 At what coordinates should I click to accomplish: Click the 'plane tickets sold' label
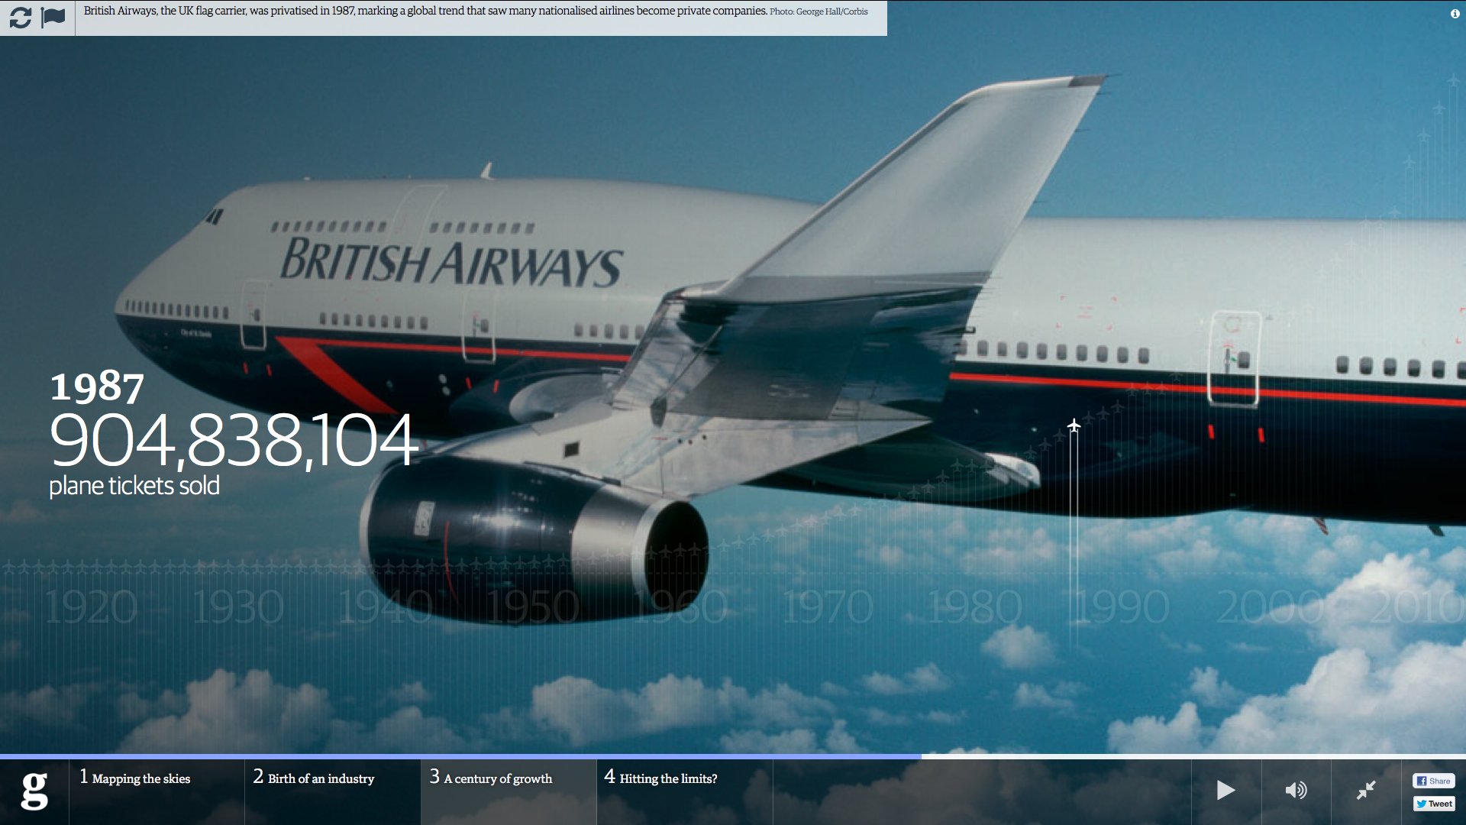(x=134, y=486)
